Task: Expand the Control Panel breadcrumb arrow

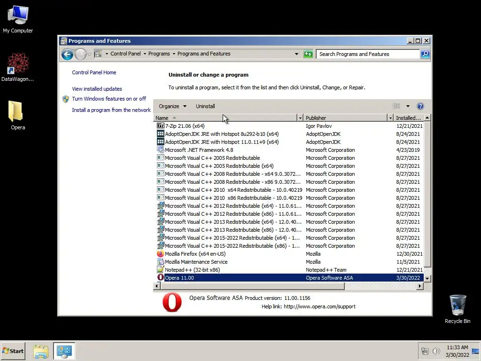Action: pyautogui.click(x=145, y=54)
